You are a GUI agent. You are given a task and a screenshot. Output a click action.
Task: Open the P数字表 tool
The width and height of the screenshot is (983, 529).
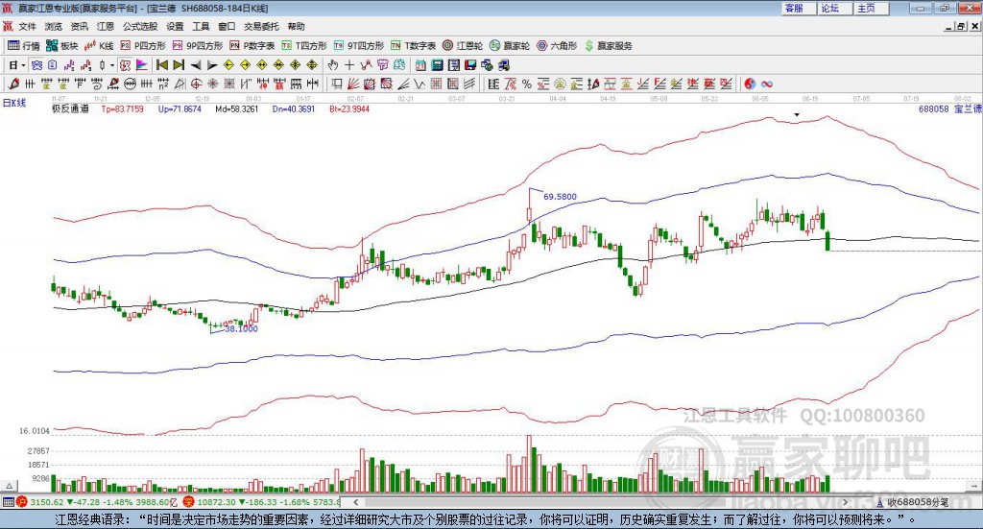coord(252,46)
